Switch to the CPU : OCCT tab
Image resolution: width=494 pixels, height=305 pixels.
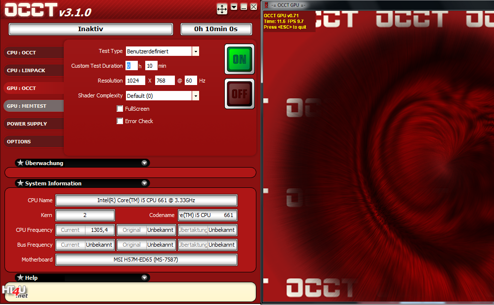point(34,53)
